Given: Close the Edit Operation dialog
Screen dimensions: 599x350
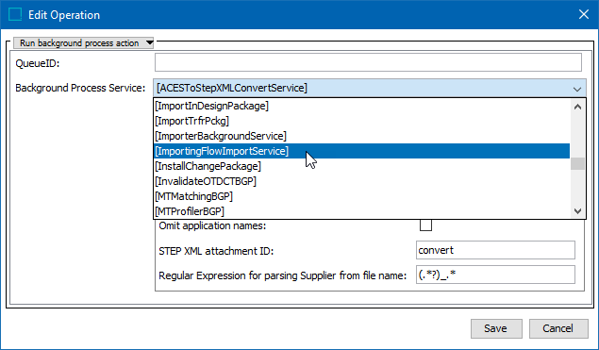Looking at the screenshot, I should (583, 14).
